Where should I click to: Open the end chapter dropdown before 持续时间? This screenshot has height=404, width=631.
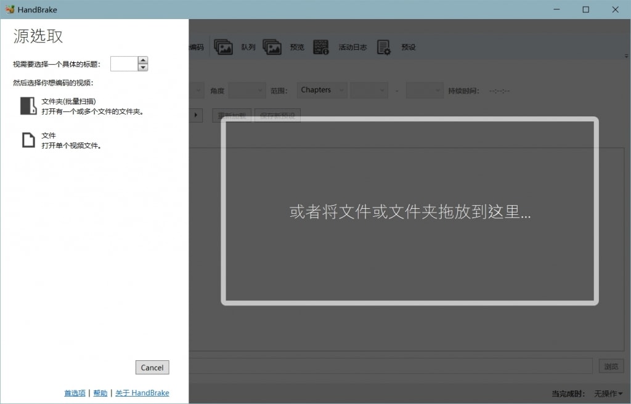pyautogui.click(x=425, y=91)
